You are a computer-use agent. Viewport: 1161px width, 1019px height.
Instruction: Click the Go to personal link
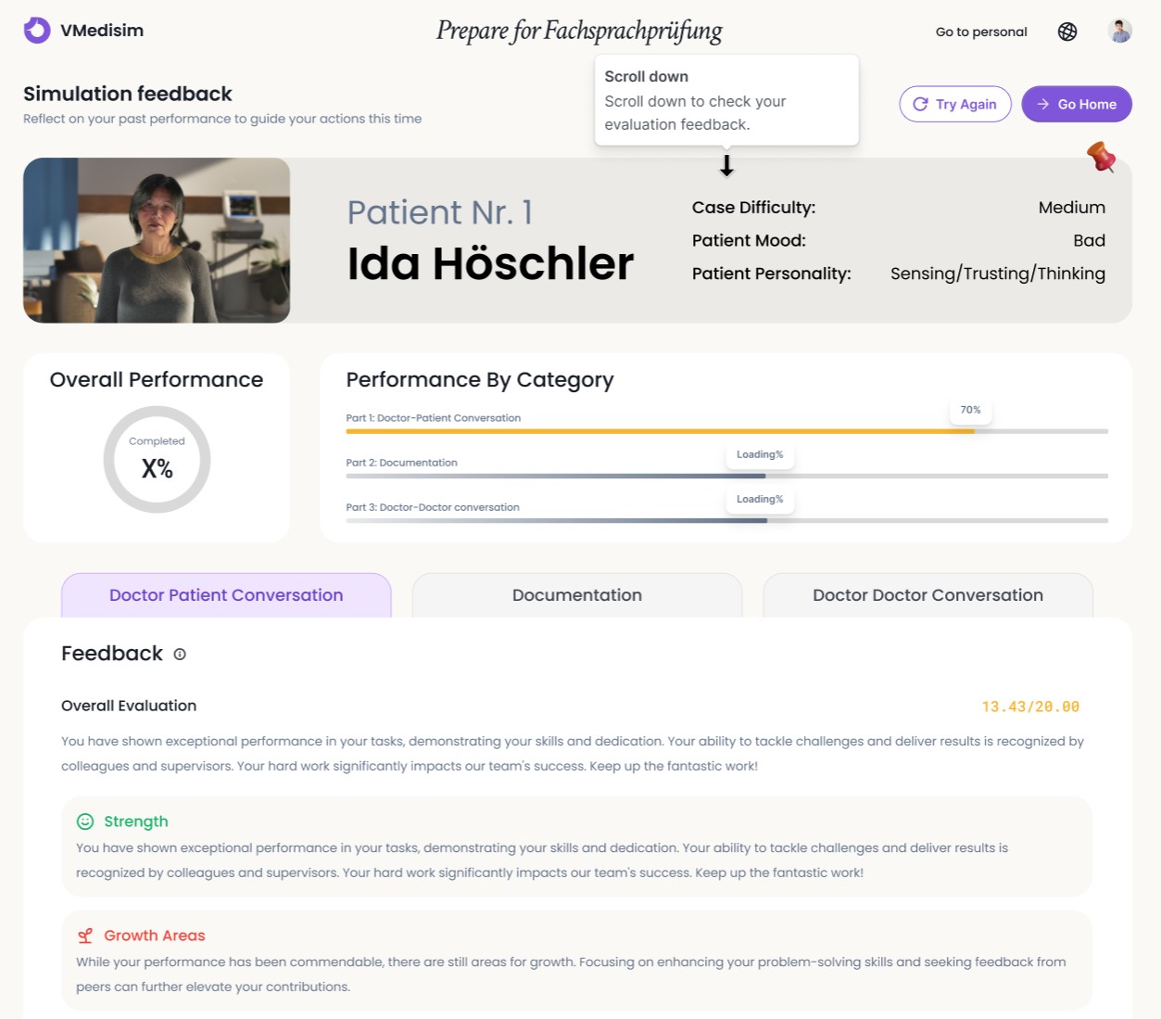pyautogui.click(x=980, y=31)
